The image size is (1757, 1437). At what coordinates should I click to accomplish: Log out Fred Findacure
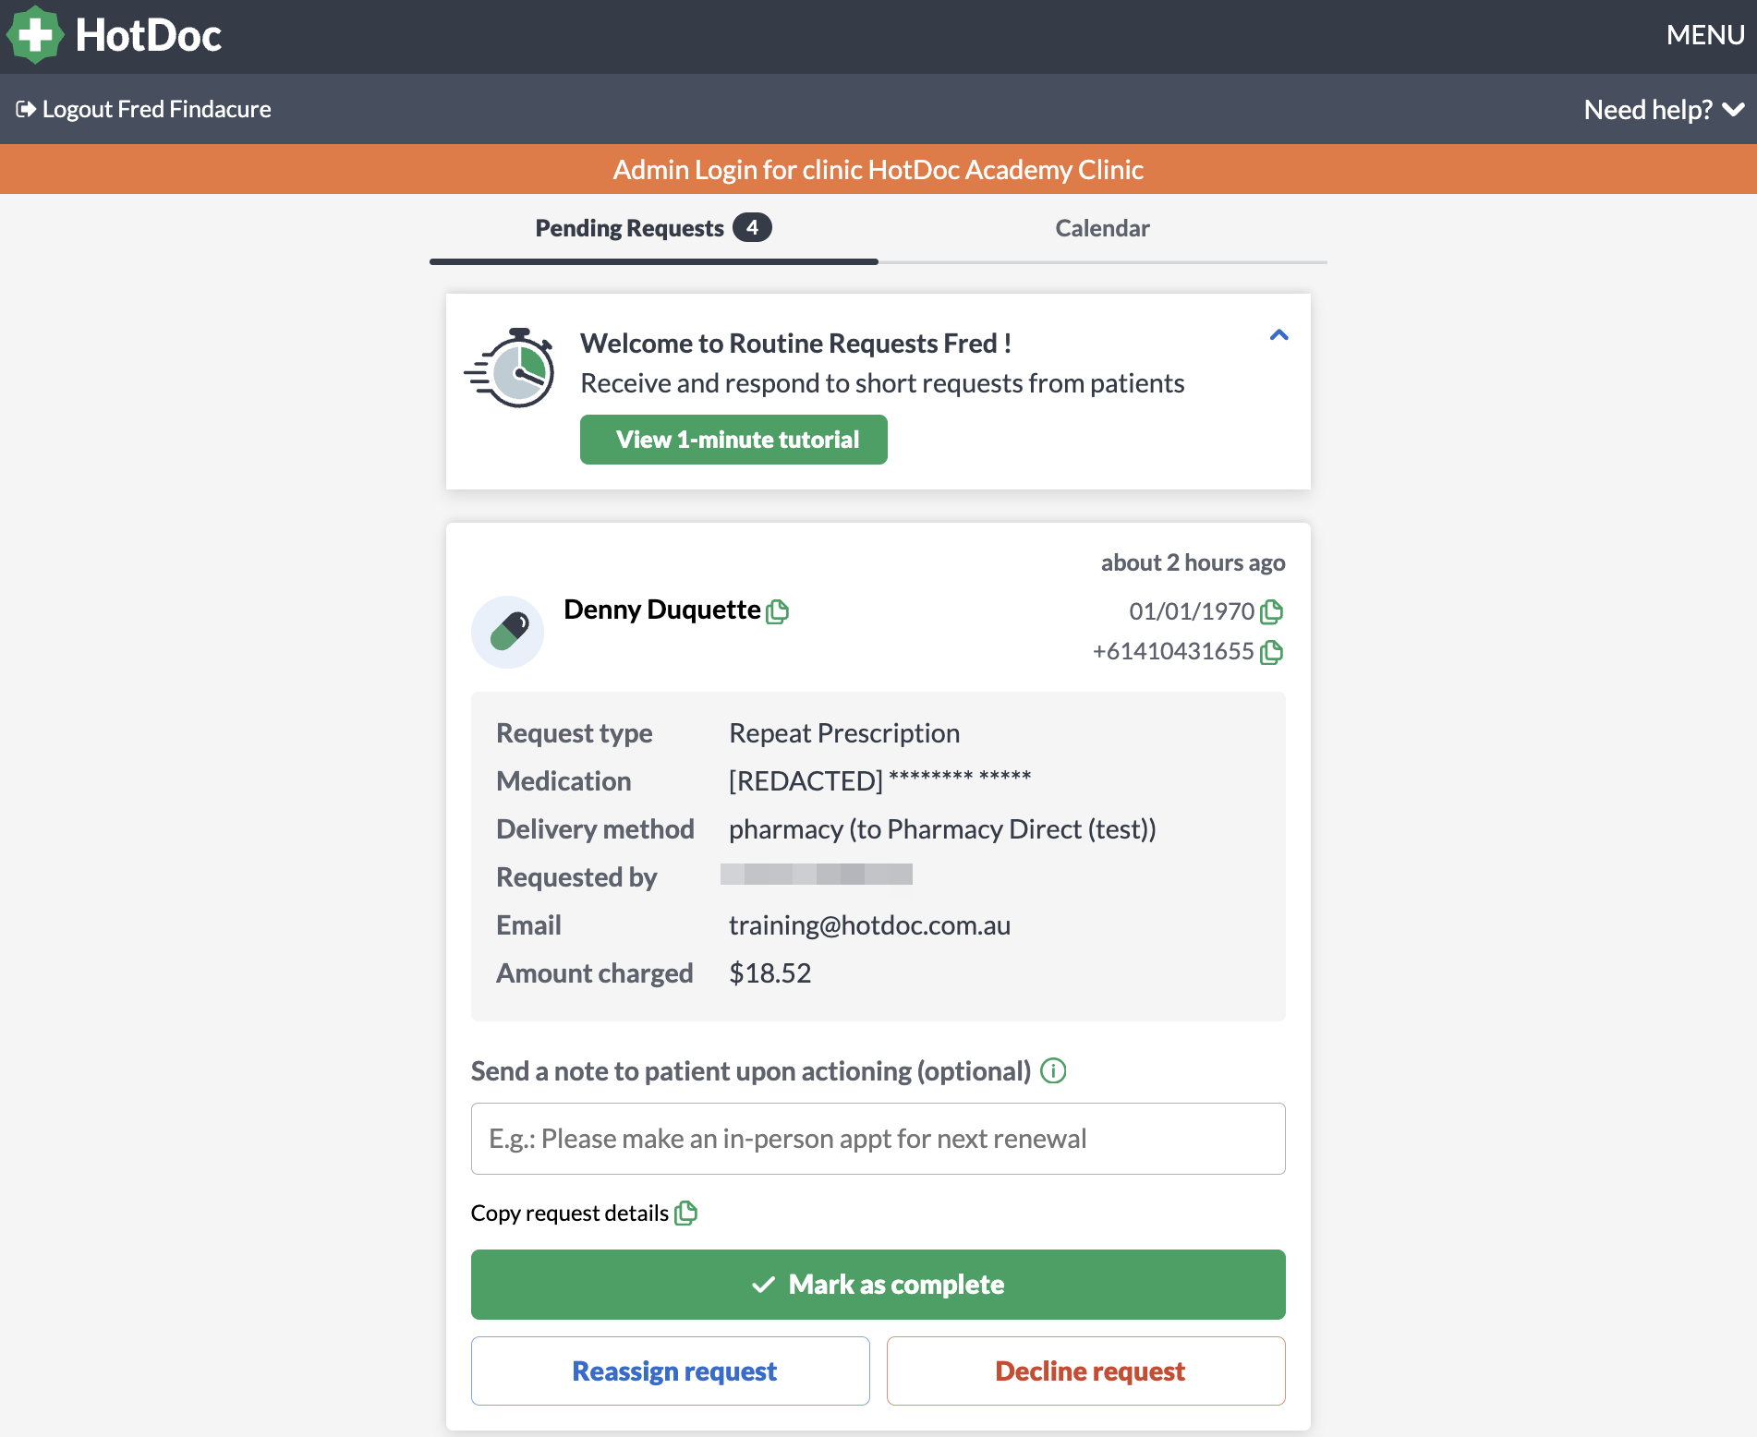(144, 109)
